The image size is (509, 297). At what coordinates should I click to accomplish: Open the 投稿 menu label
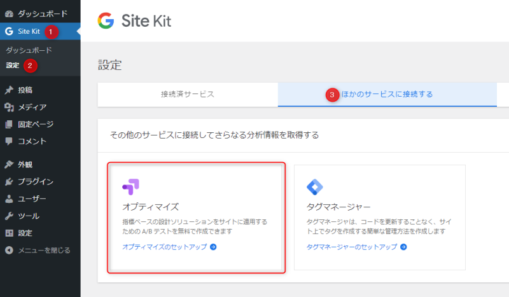pos(25,90)
